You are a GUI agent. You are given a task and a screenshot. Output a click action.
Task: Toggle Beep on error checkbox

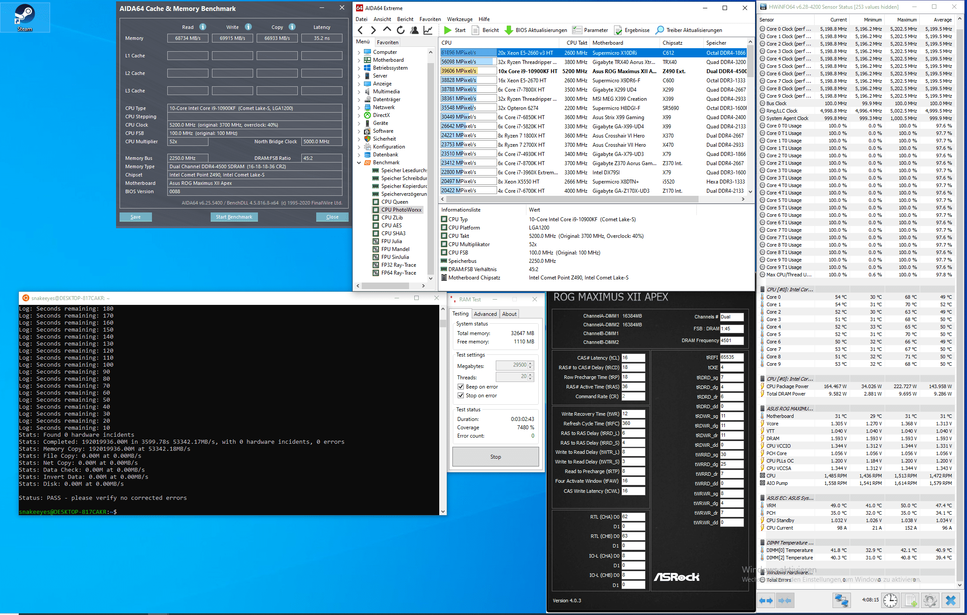coord(461,387)
